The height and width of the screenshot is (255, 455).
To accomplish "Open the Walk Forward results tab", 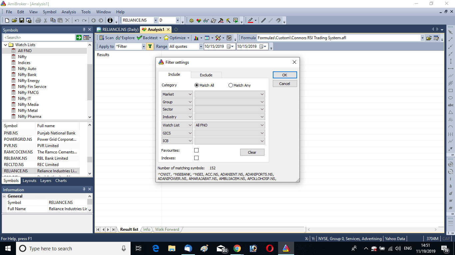I will (x=167, y=229).
